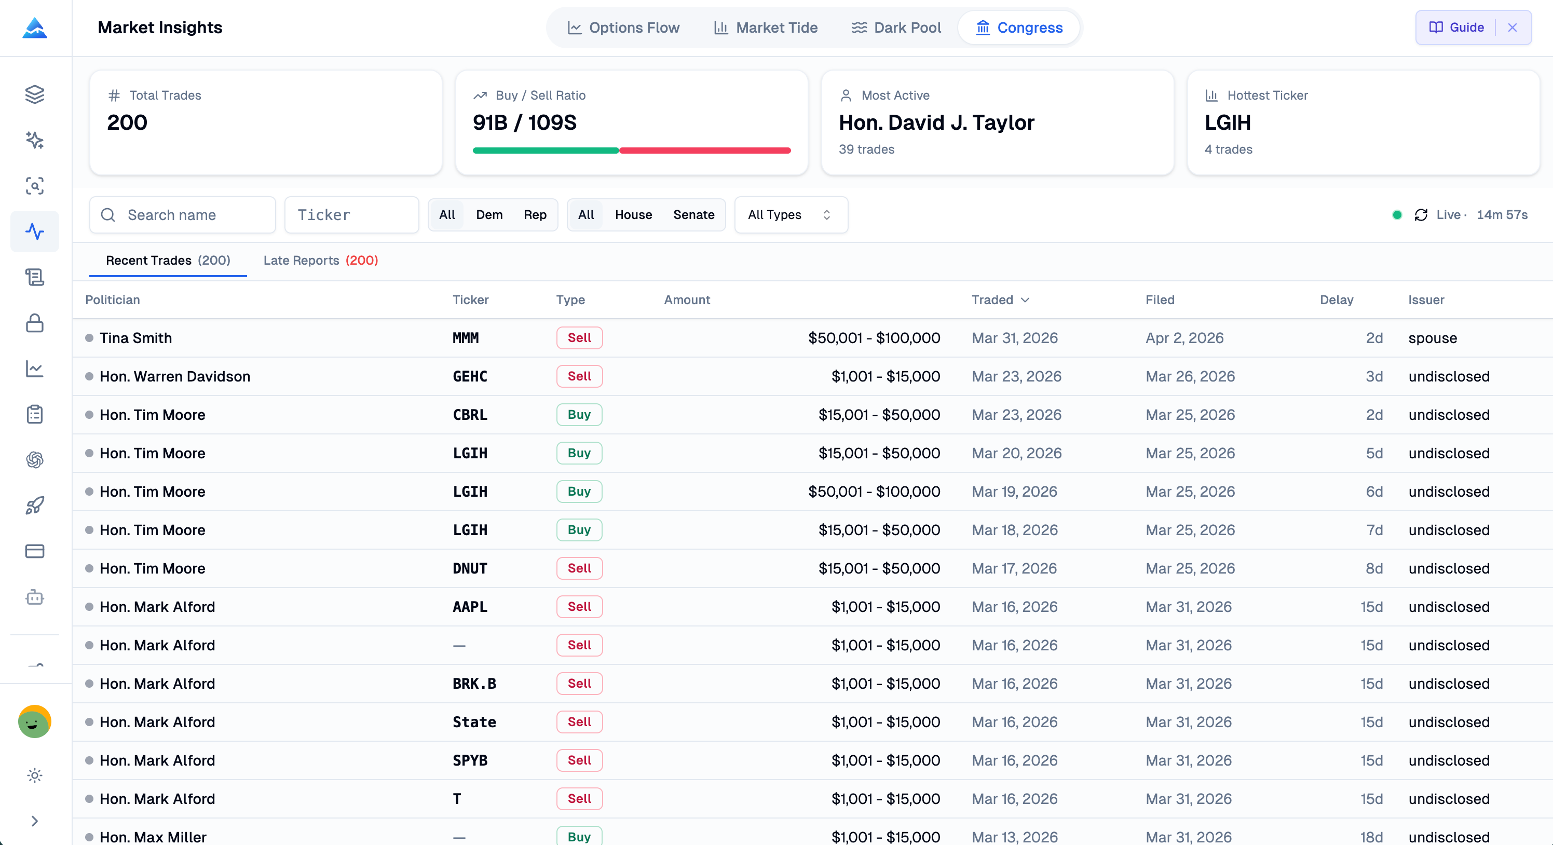Click the robot assistant icon in the sidebar
1553x845 pixels.
[34, 597]
